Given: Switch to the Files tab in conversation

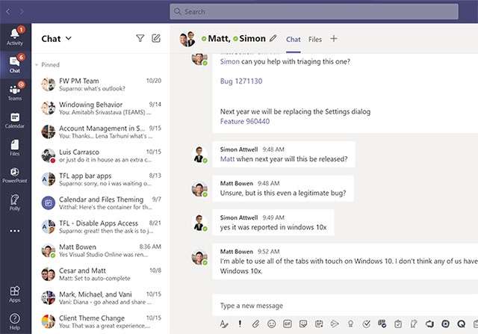Looking at the screenshot, I should pyautogui.click(x=315, y=39).
